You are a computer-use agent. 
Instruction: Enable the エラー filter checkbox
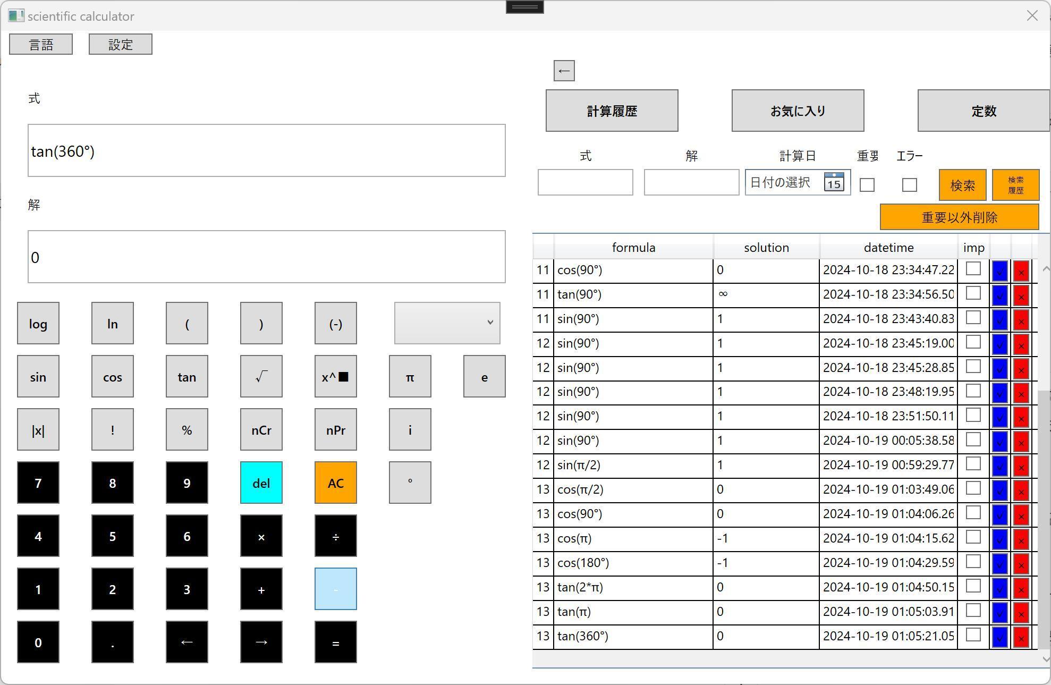click(x=909, y=185)
